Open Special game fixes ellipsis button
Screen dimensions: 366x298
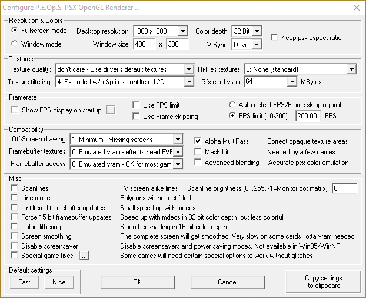tap(84, 256)
